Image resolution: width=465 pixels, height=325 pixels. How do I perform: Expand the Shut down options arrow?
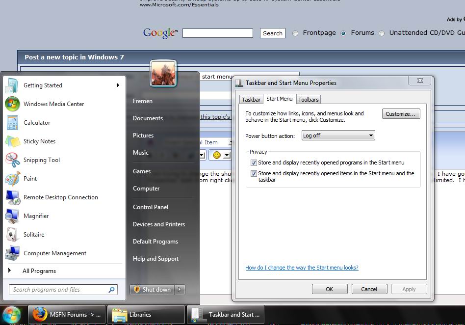(180, 290)
